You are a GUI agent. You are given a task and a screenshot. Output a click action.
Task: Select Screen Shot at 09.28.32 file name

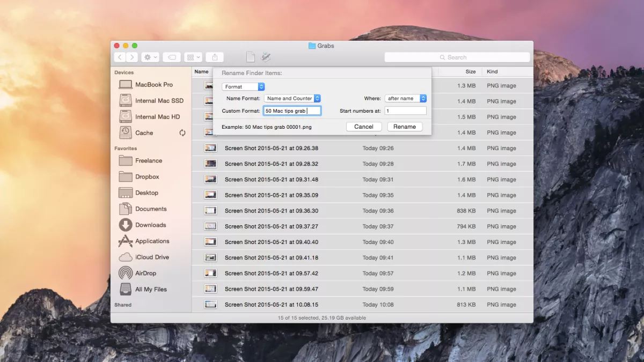click(272, 164)
